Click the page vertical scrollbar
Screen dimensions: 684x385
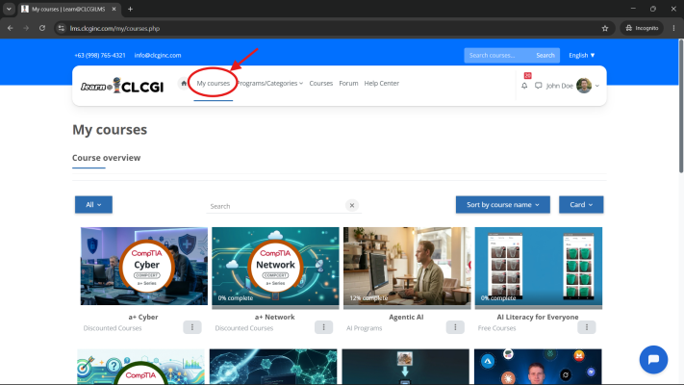click(680, 106)
